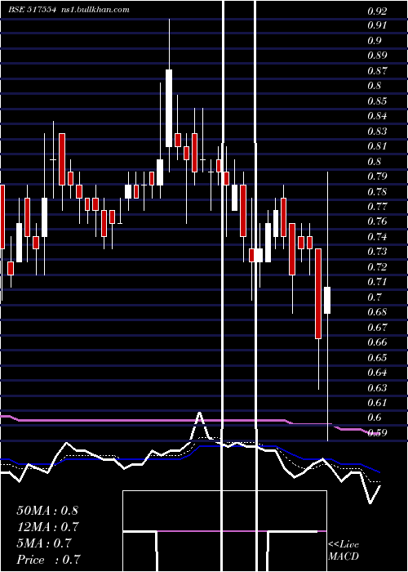This screenshot has height=572, width=408.
Task: Click the ns1.bullkhan.com watermark text
Action: pos(94,10)
